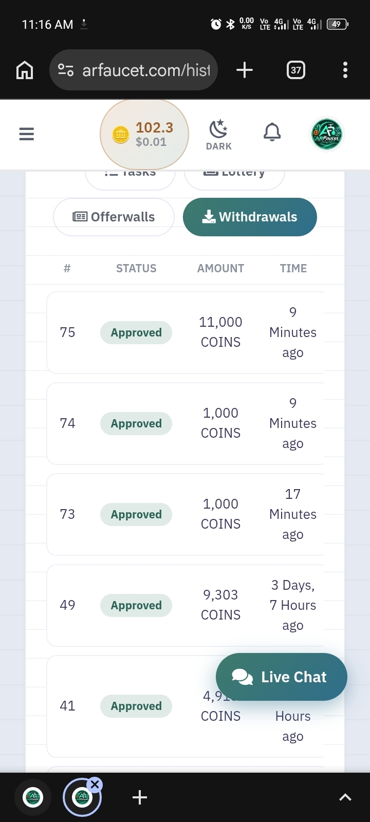Open Live Chat button

point(282,677)
